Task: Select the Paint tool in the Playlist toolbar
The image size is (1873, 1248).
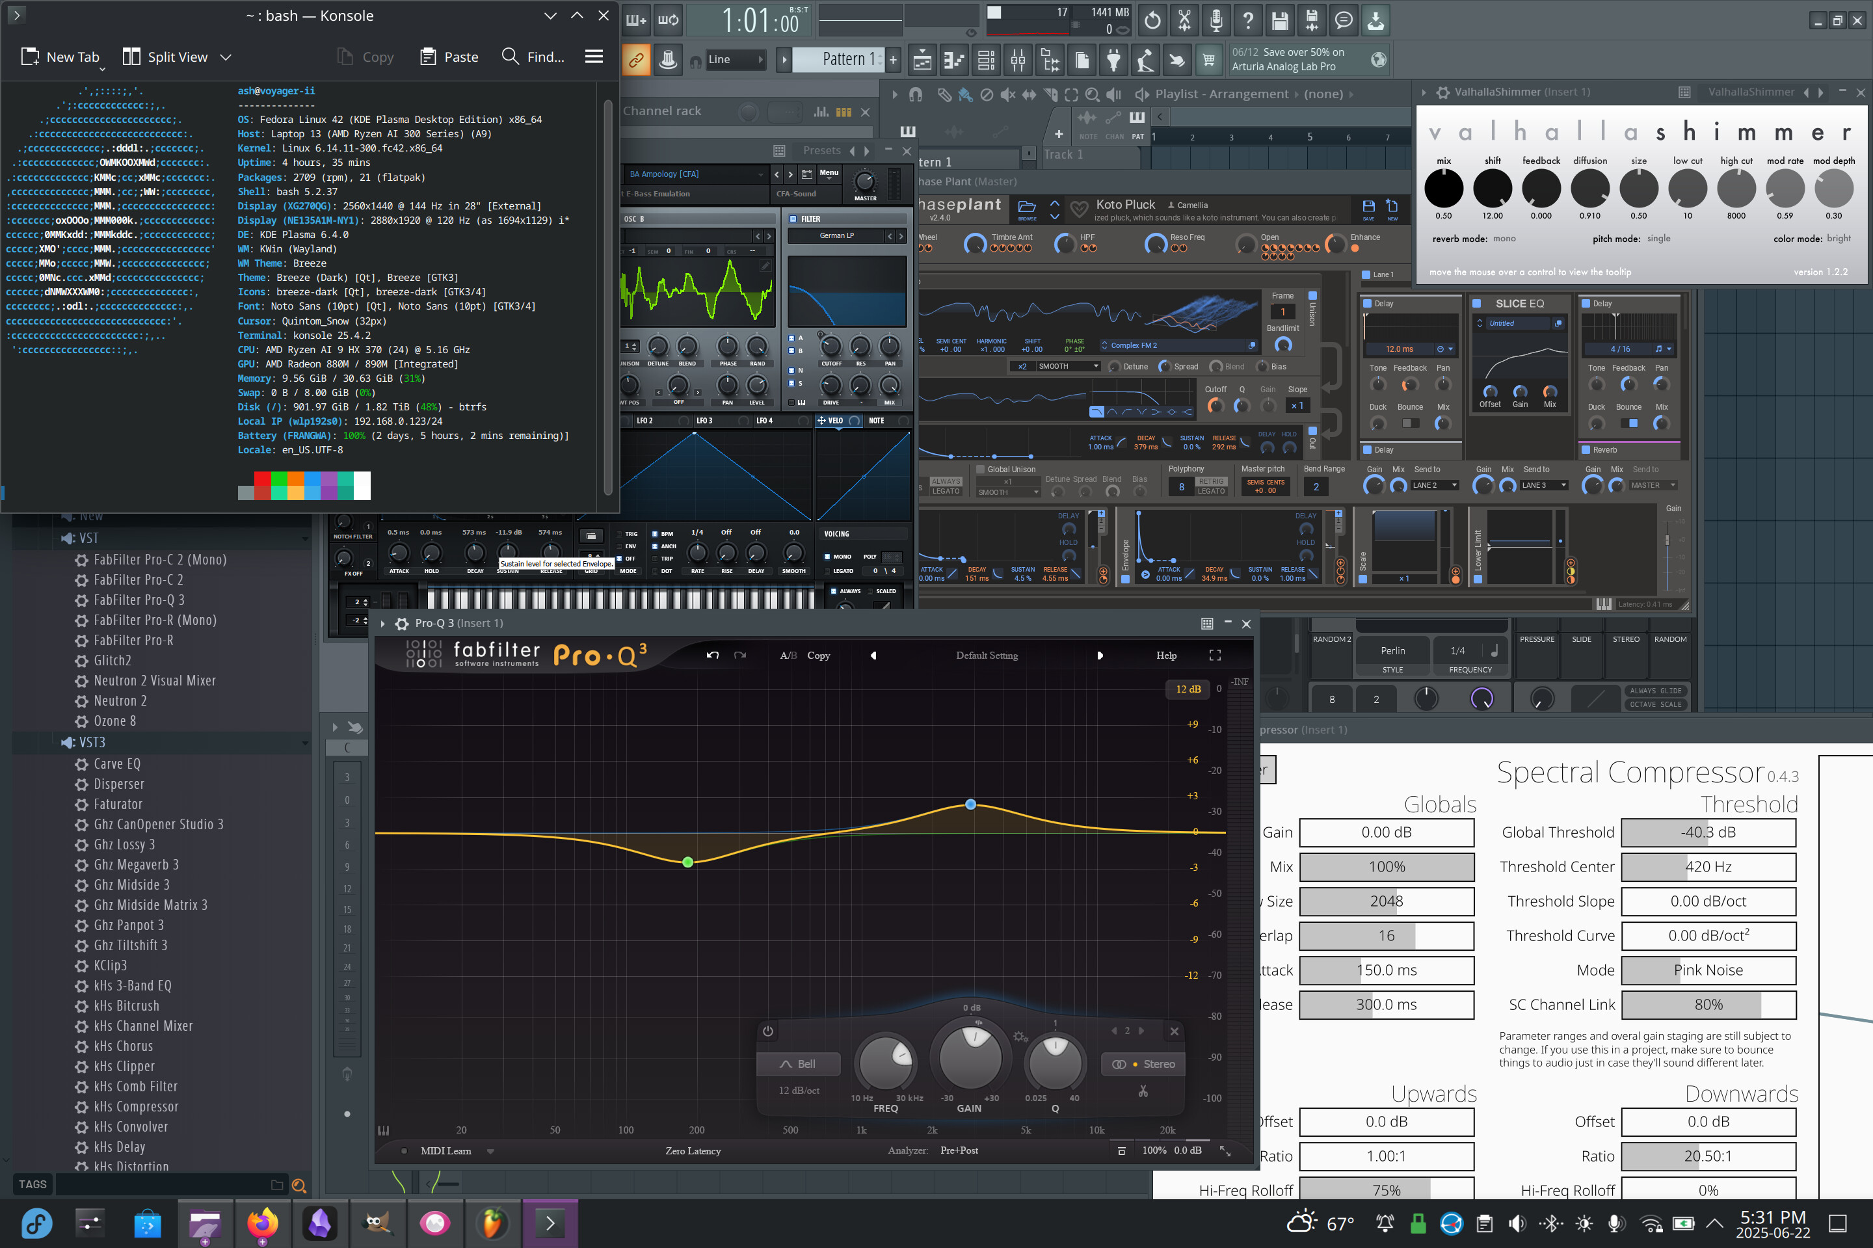Action: pyautogui.click(x=966, y=94)
